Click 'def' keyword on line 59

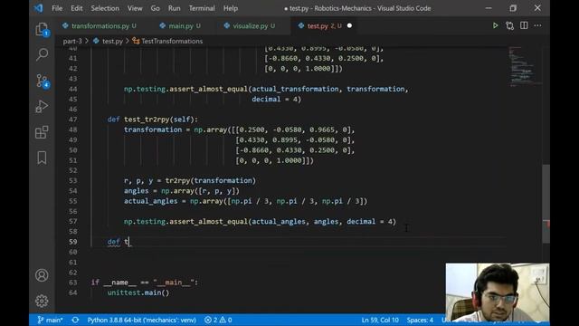113,242
